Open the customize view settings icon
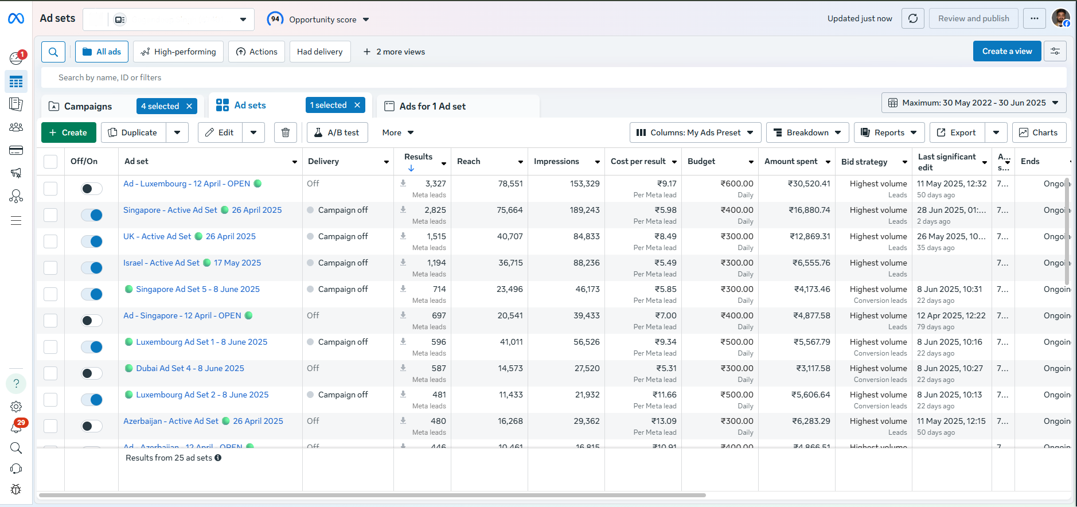This screenshot has width=1077, height=507. click(1055, 52)
